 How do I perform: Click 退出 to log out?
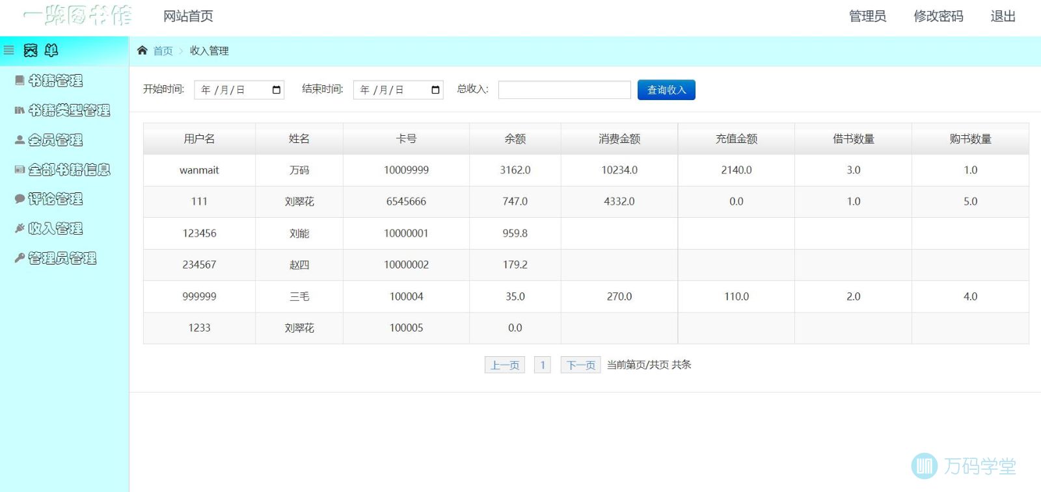coord(1003,16)
